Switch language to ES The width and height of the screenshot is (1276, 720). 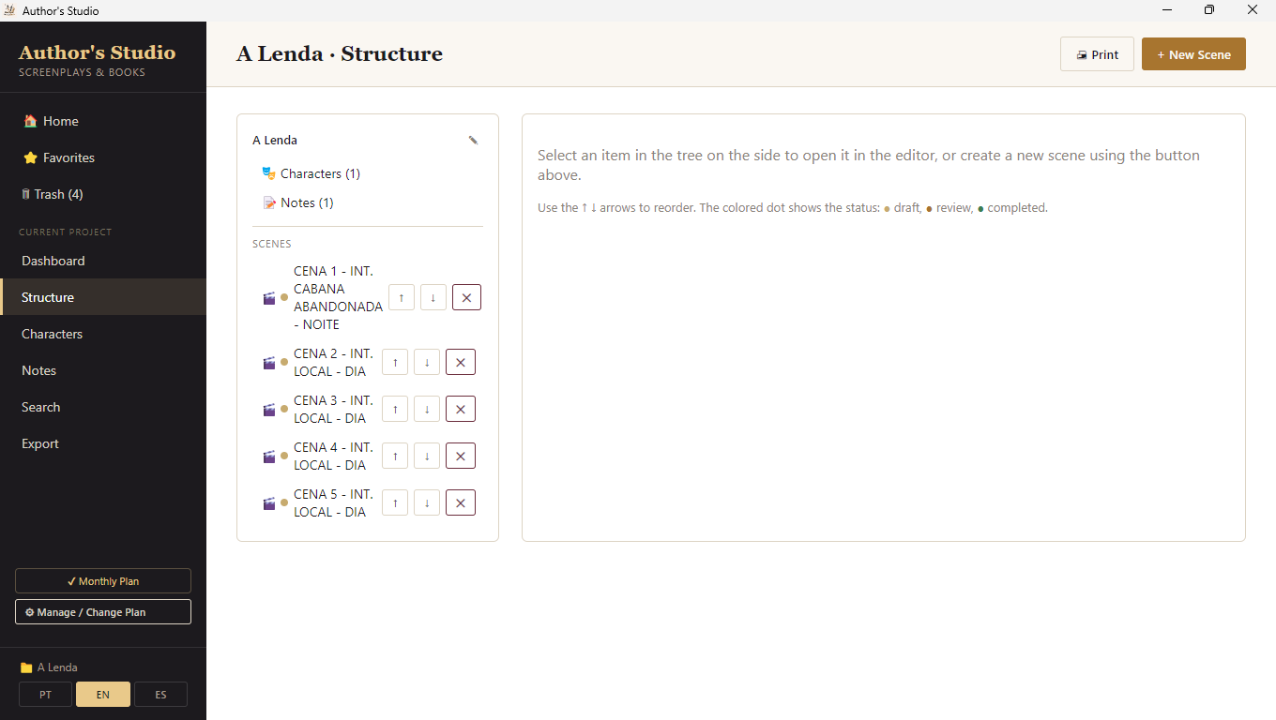tap(160, 695)
